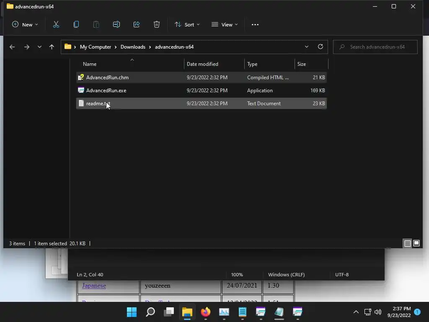Image resolution: width=429 pixels, height=322 pixels.
Task: Open the notification badge on taskbar
Action: coord(417,312)
